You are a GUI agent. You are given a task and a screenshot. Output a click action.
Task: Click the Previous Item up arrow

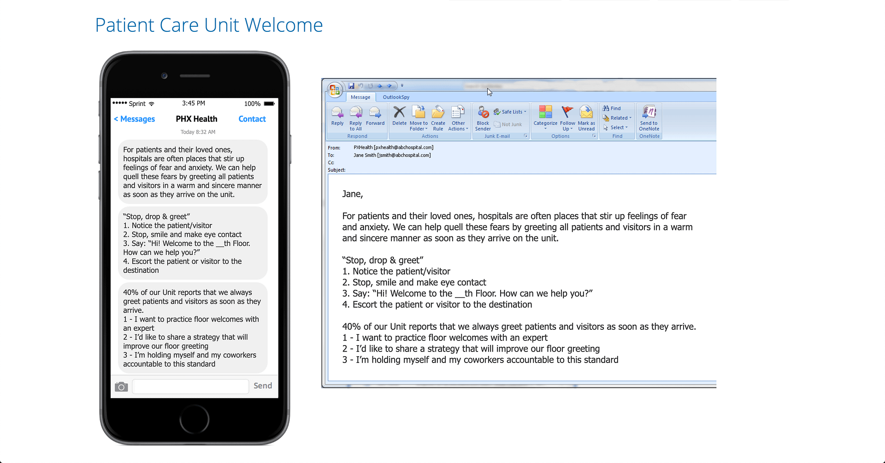click(380, 86)
